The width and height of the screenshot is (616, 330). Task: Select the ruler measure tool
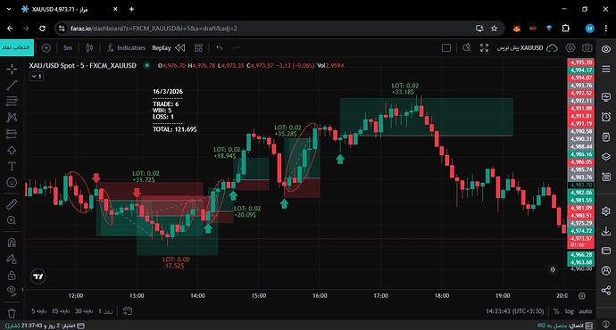pyautogui.click(x=12, y=204)
